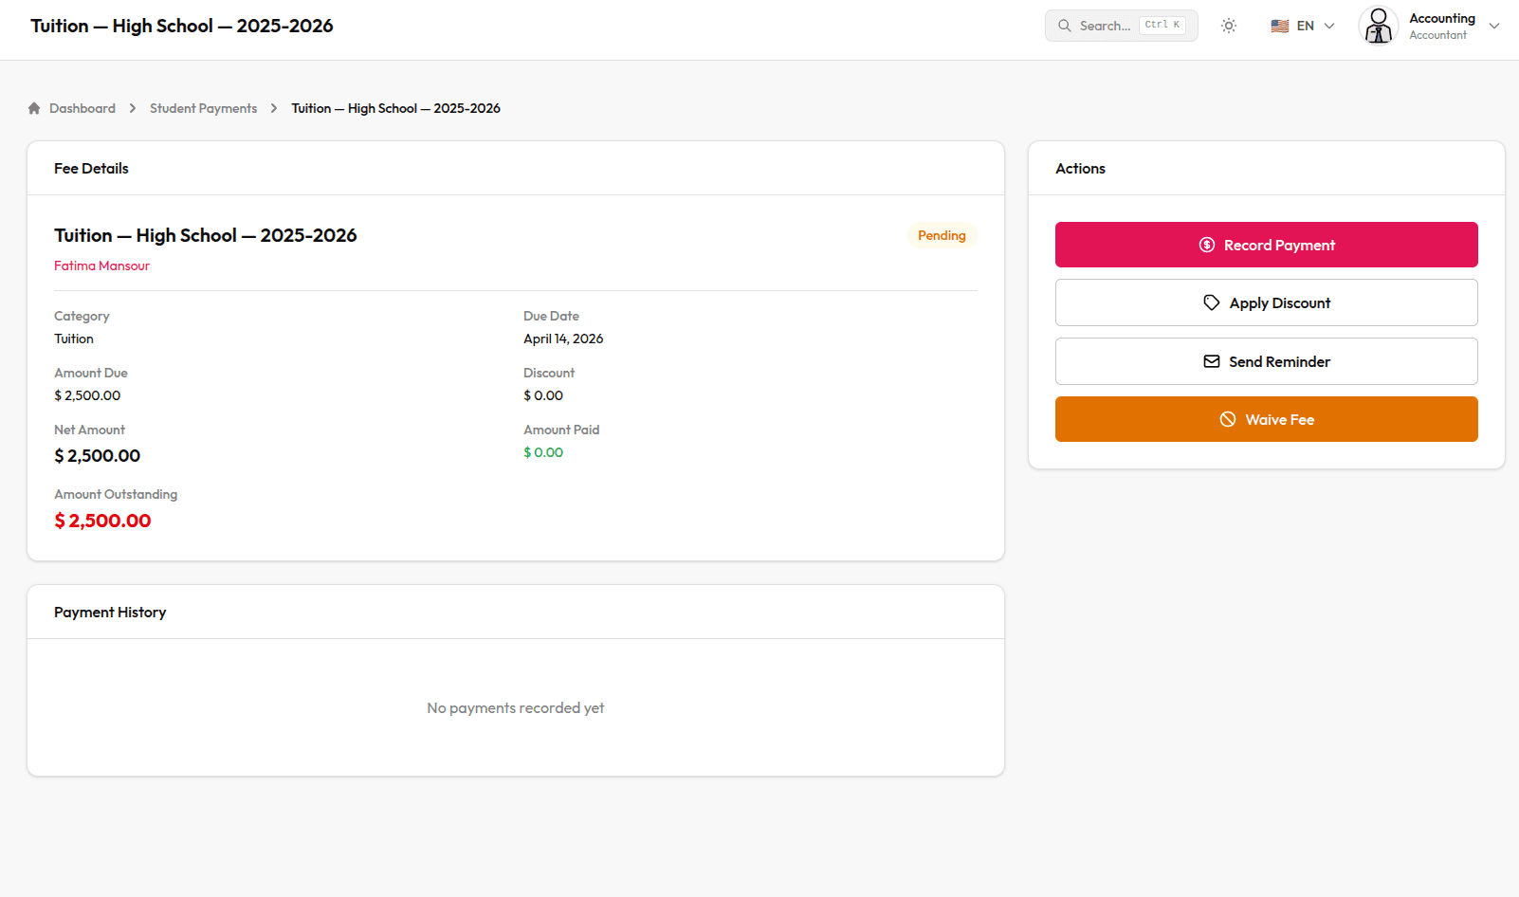This screenshot has height=897, width=1519.
Task: Click the Pending status badge
Action: click(942, 235)
